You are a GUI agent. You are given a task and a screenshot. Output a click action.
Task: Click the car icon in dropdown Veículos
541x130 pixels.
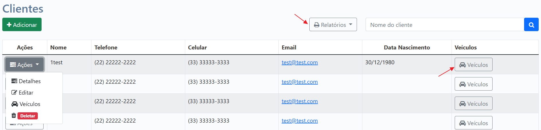(15, 104)
